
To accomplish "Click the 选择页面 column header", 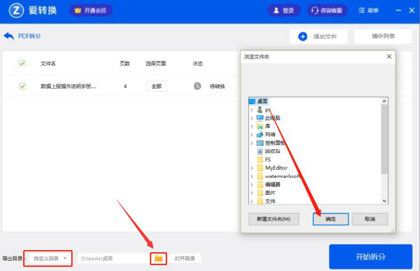I will tap(156, 63).
